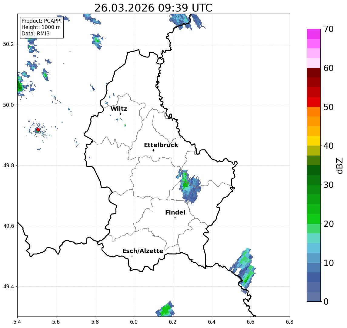Click the 'Product: PCAPPI' legend text

[x=42, y=21]
